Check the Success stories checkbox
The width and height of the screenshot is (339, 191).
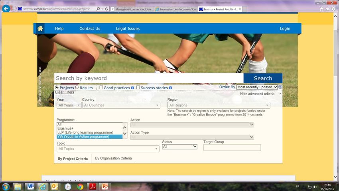point(138,88)
